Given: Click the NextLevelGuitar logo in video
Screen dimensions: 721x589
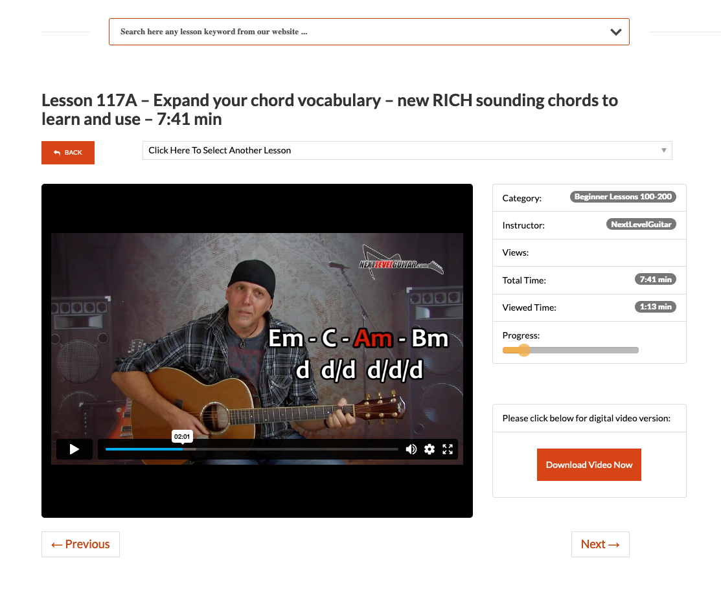Looking at the screenshot, I should pos(400,262).
